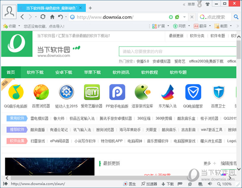
Task: Click the 更多 link beside 最新更新
Action: coord(207,163)
